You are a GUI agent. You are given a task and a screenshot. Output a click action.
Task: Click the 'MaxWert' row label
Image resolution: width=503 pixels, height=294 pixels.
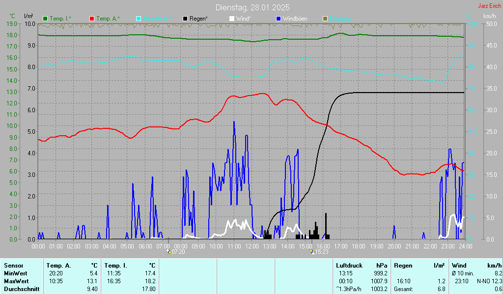tap(16, 281)
